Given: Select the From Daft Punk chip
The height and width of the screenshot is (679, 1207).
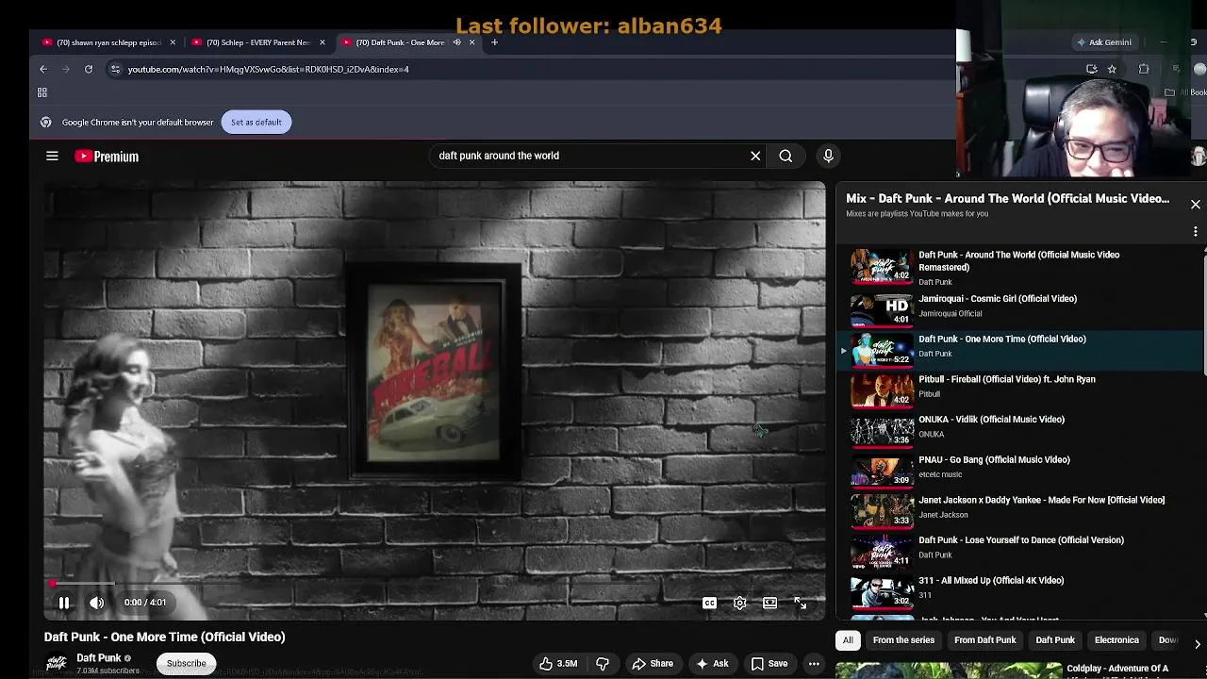Looking at the screenshot, I should coord(984,640).
